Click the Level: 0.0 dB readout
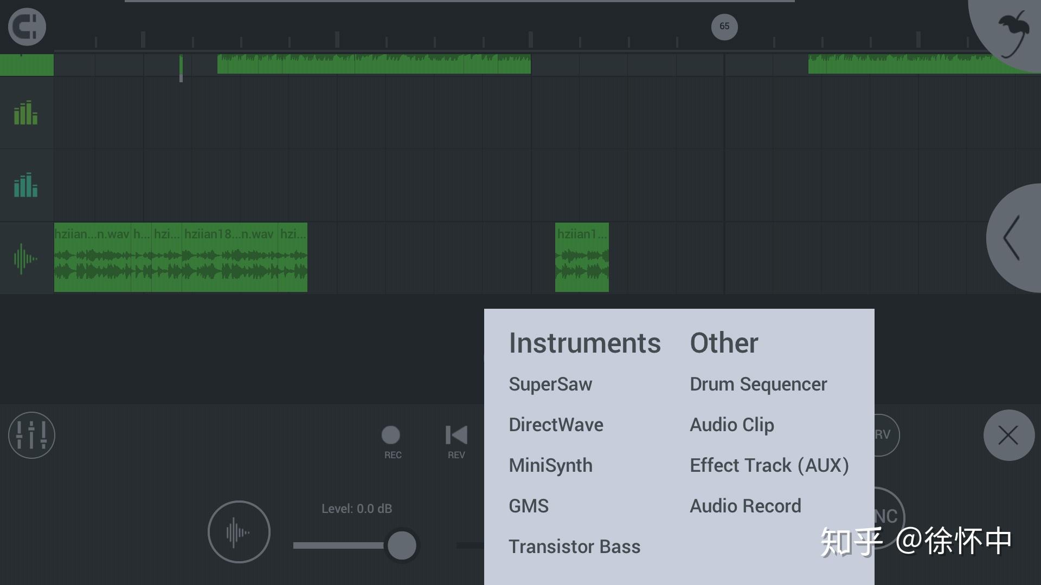This screenshot has width=1041, height=585. click(x=357, y=509)
